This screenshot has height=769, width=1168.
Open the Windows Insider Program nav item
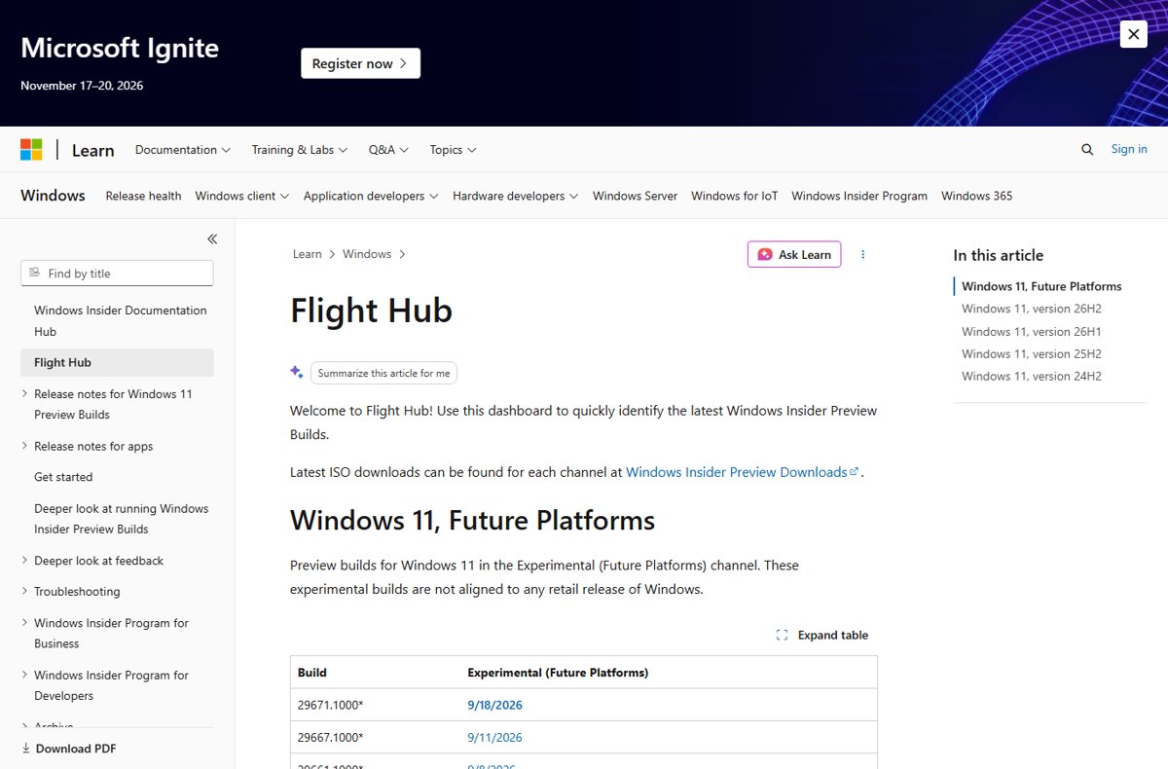point(859,196)
